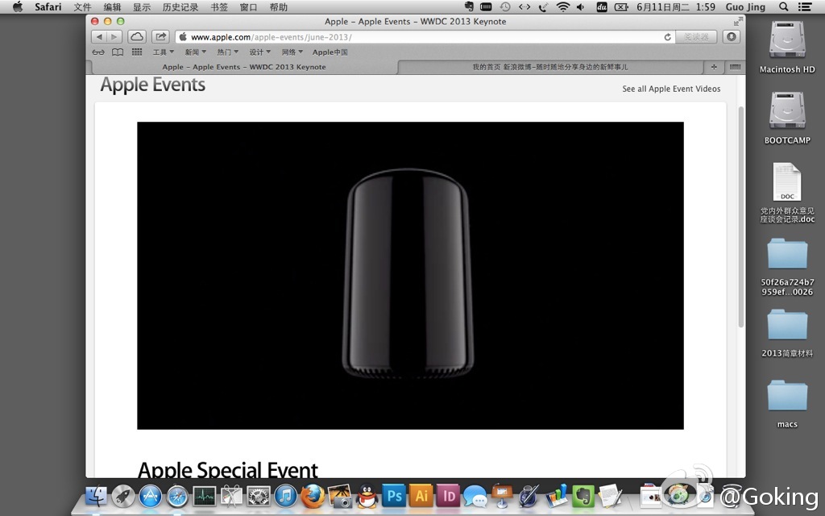The height and width of the screenshot is (516, 825).
Task: Reload the page with the refresh icon
Action: coord(668,37)
